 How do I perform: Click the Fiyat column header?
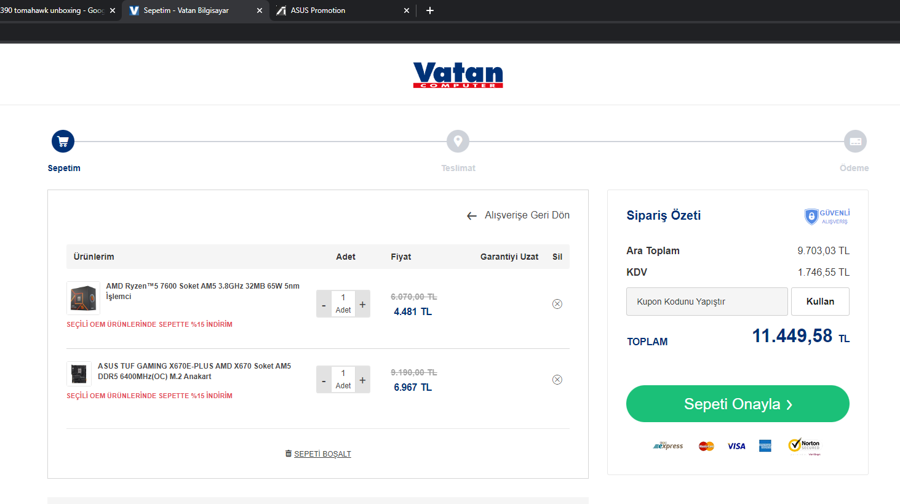[401, 257]
